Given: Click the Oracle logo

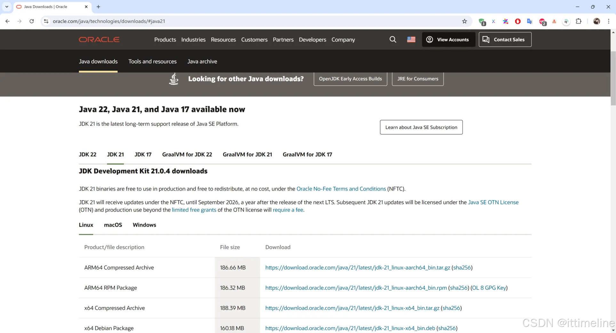Looking at the screenshot, I should (99, 39).
